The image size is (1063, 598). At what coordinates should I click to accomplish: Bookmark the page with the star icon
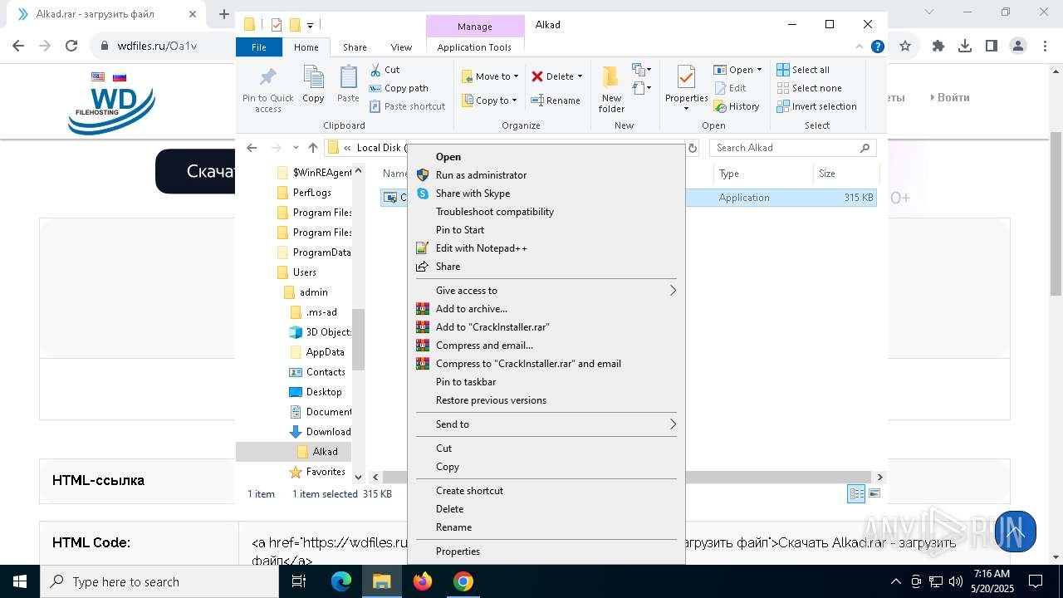tap(905, 46)
